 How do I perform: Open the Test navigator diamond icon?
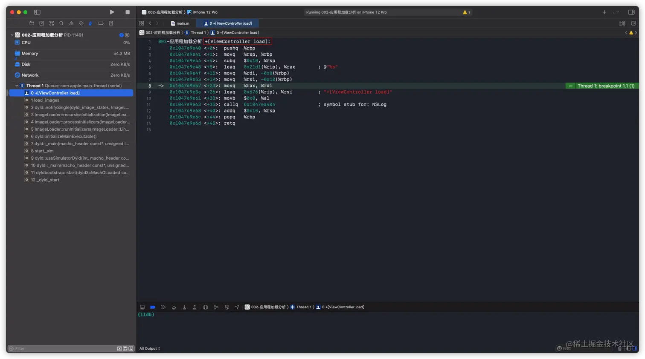[x=81, y=23]
